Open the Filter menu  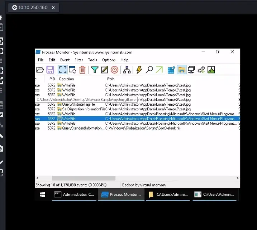pyautogui.click(x=79, y=60)
